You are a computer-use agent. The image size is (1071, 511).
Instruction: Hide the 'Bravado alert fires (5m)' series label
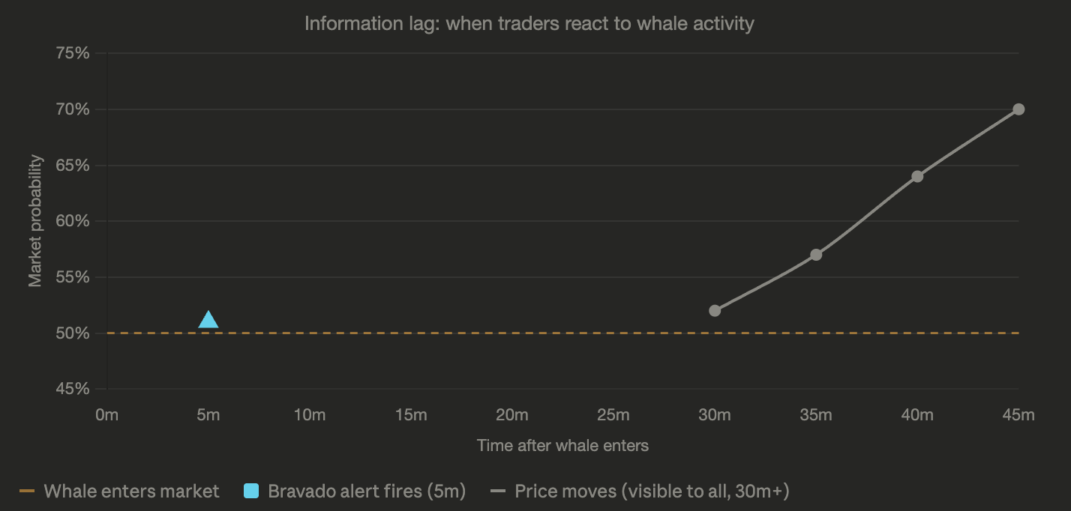click(367, 492)
